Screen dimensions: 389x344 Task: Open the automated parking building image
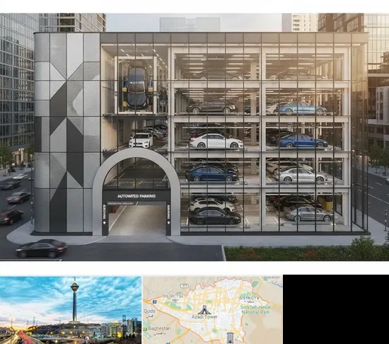194,137
